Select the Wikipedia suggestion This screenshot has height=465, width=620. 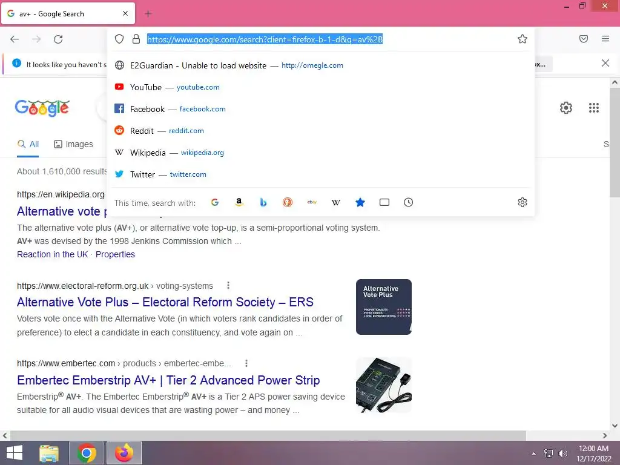point(321,152)
